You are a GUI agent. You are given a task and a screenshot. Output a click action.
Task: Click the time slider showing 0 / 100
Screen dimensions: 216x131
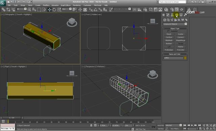coord(12,118)
